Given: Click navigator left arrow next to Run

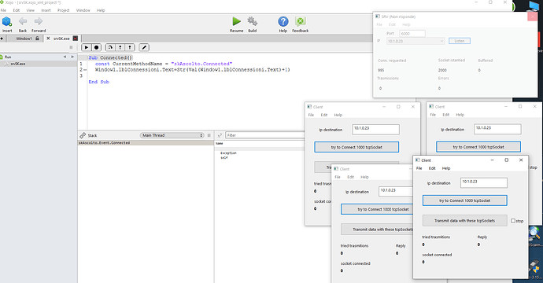Looking at the screenshot, I should [65, 57].
